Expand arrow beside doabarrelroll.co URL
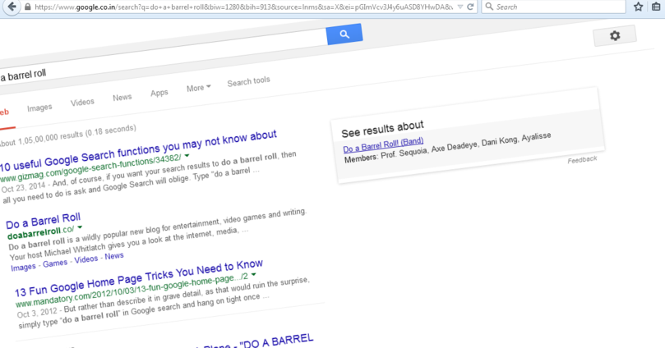The image size is (665, 348). pos(79,227)
